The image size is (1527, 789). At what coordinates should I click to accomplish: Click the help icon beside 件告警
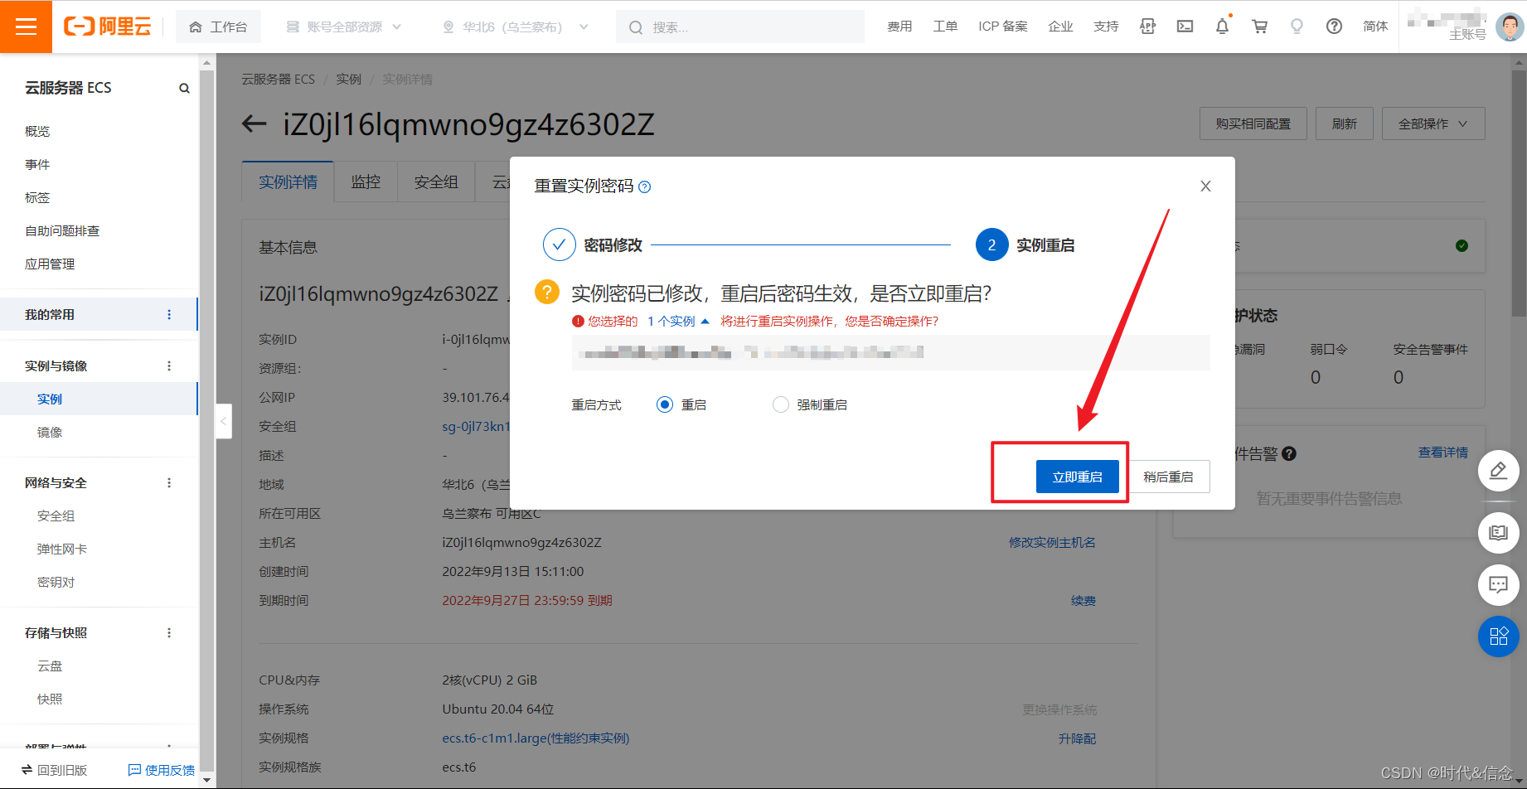[x=1289, y=453]
